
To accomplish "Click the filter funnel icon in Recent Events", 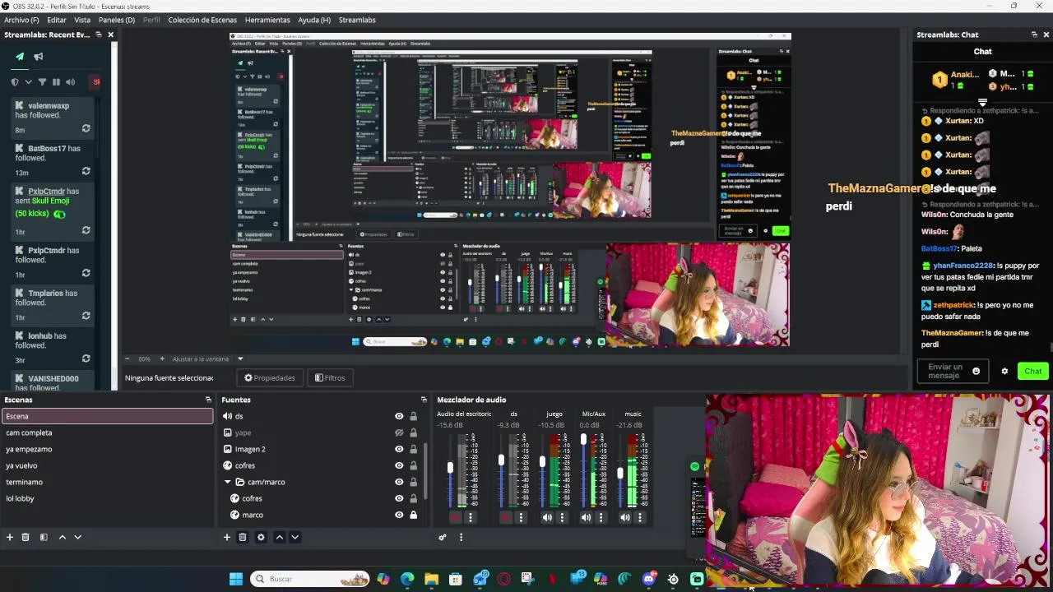I will [x=42, y=82].
